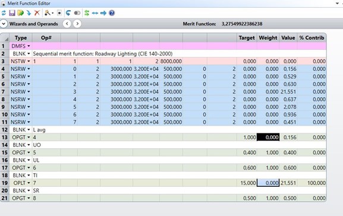Click the Target cell 0,400 in row 15
Viewport: 343px width, 216px height.
click(247, 152)
